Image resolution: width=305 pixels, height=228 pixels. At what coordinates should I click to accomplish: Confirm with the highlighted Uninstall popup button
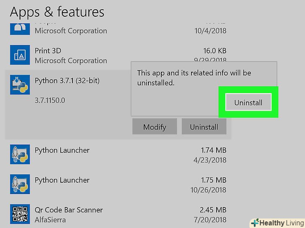[248, 102]
